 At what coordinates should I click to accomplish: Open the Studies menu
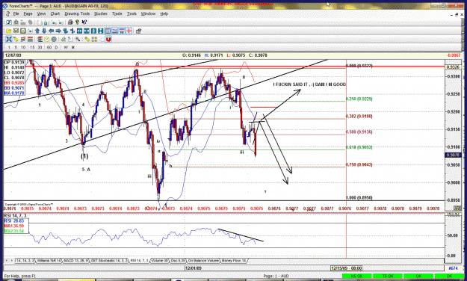(100, 13)
